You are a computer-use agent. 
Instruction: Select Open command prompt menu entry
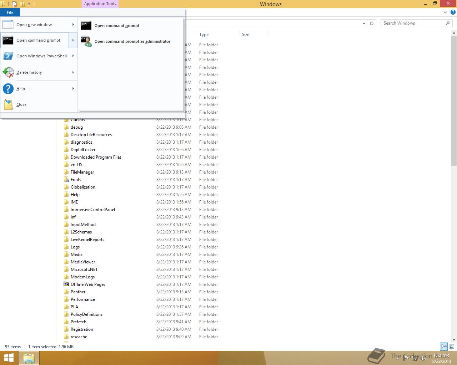35,40
